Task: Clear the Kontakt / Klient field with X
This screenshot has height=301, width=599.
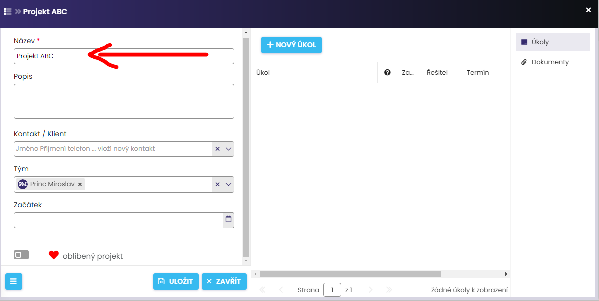Action: 217,149
